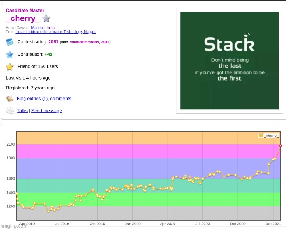Click the Talks envelope icon
286x230 pixels.
click(x=10, y=111)
